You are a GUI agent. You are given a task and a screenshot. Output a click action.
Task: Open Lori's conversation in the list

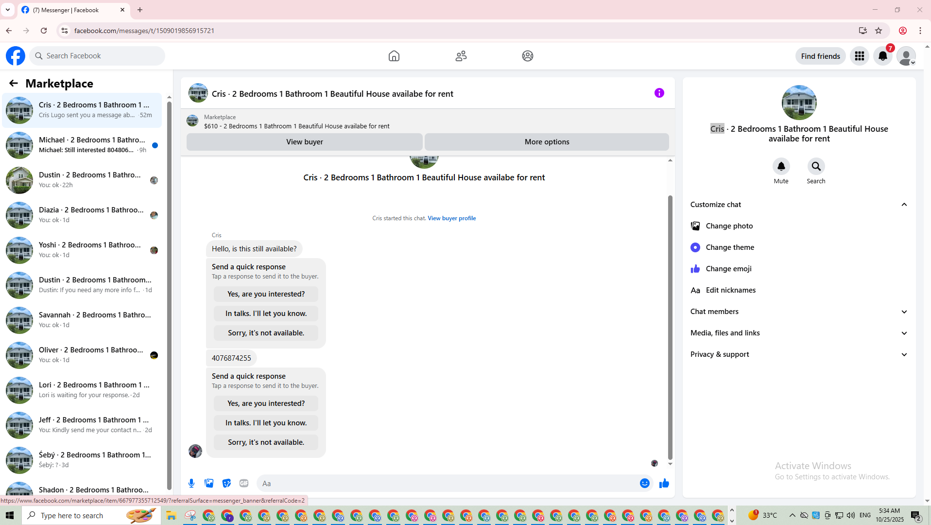click(82, 390)
